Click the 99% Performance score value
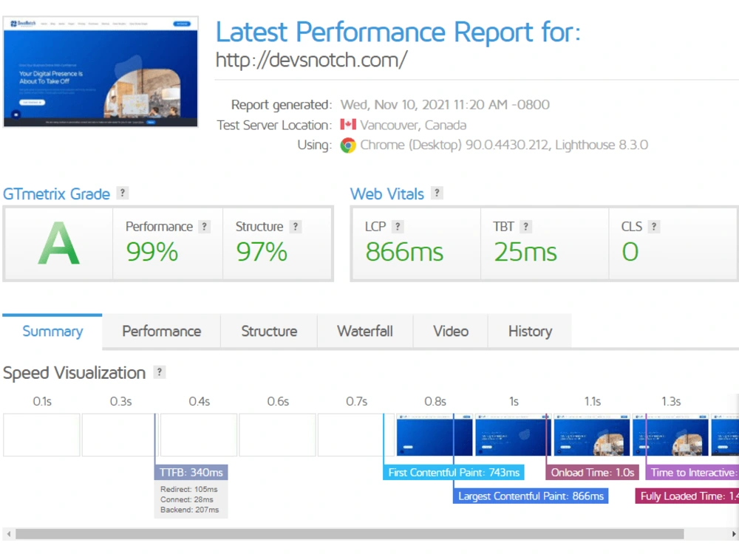This screenshot has width=739, height=554. 151,252
